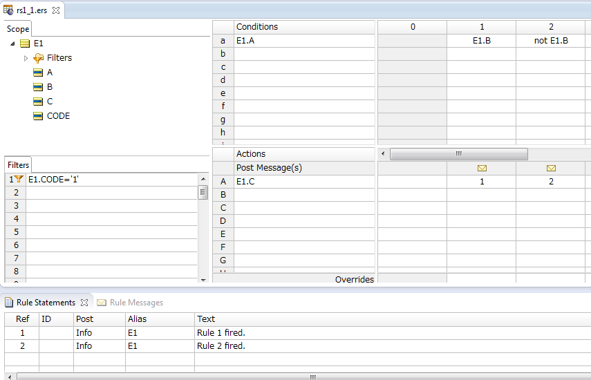Click the Info post cell in statement 2
This screenshot has width=591, height=380.
pyautogui.click(x=99, y=346)
